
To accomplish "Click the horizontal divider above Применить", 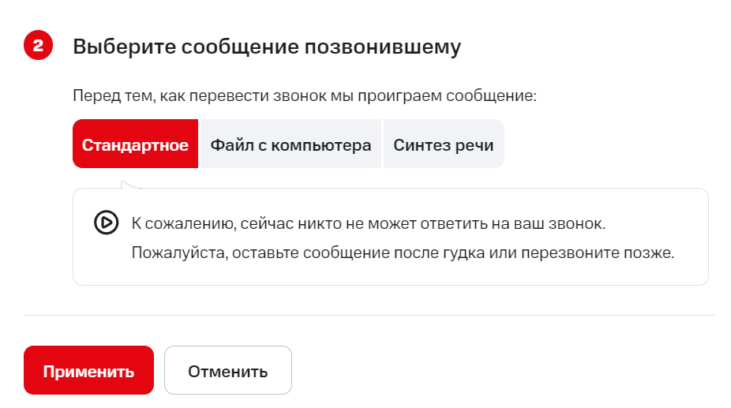I will [x=369, y=316].
